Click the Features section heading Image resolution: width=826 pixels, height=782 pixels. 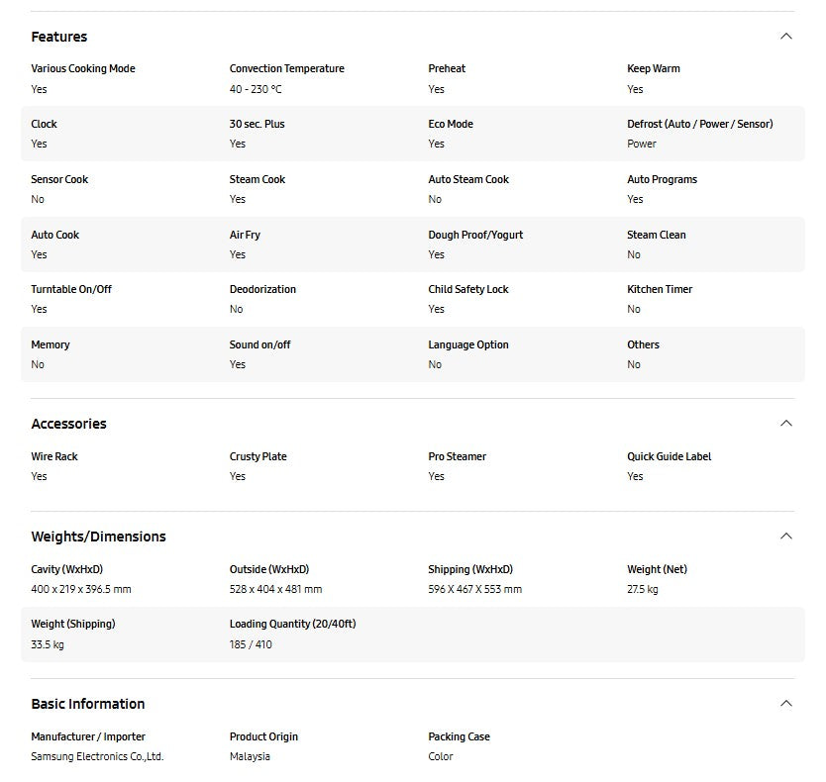(59, 37)
